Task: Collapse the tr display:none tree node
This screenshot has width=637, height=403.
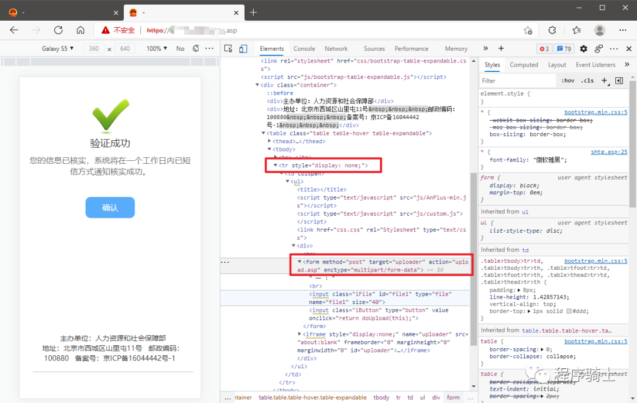Action: [275, 166]
